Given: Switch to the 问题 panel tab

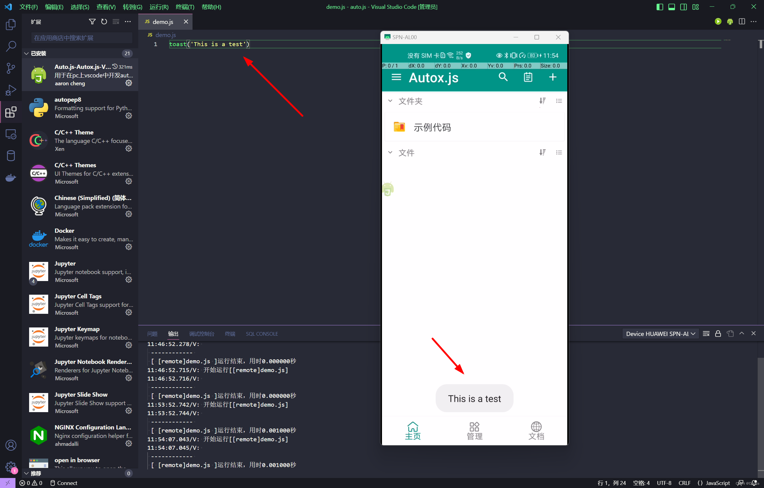Looking at the screenshot, I should click(152, 334).
